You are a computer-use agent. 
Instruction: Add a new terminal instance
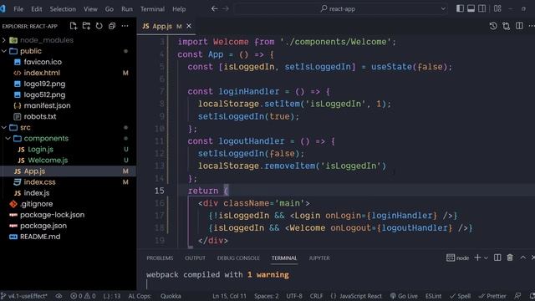click(x=477, y=258)
